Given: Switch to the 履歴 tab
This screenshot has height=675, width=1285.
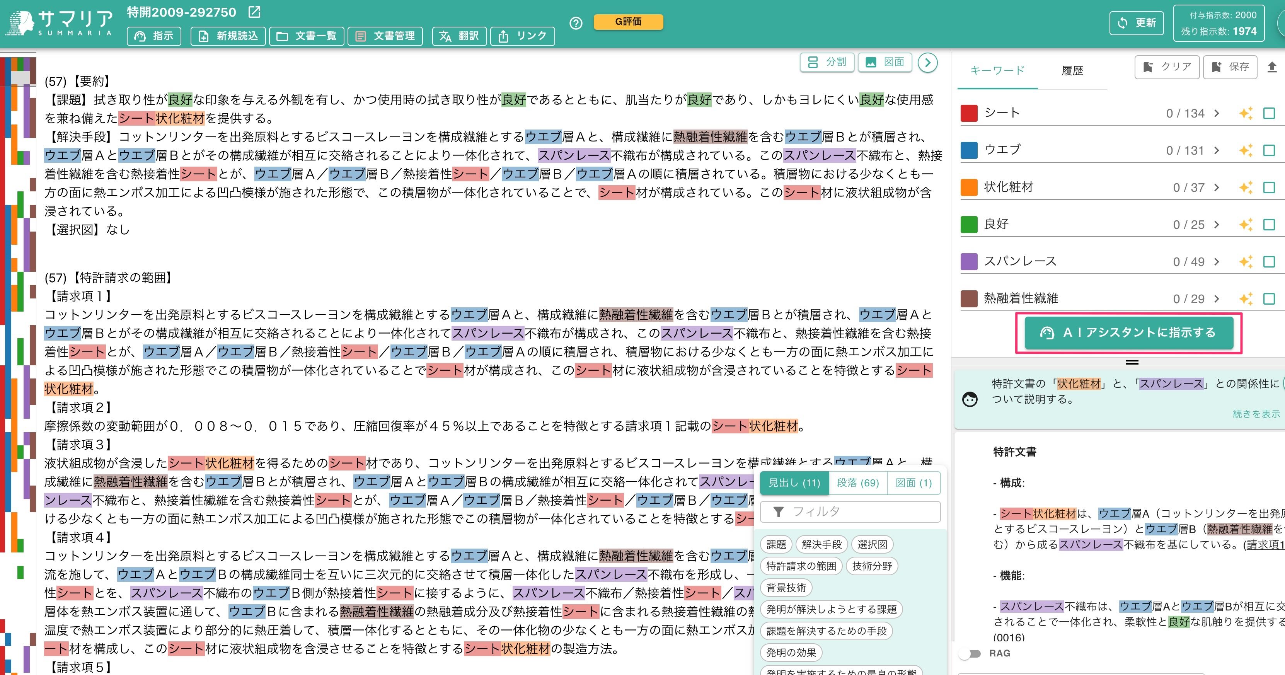Looking at the screenshot, I should (1072, 71).
